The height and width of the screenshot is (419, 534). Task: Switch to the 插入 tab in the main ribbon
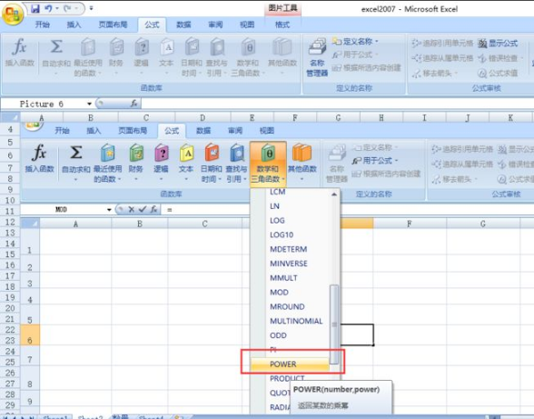tap(74, 25)
